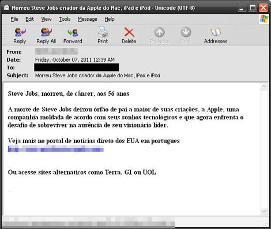The height and width of the screenshot is (229, 271).
Task: Click the Windows flag logo in the menu bar
Action: pos(264,19)
